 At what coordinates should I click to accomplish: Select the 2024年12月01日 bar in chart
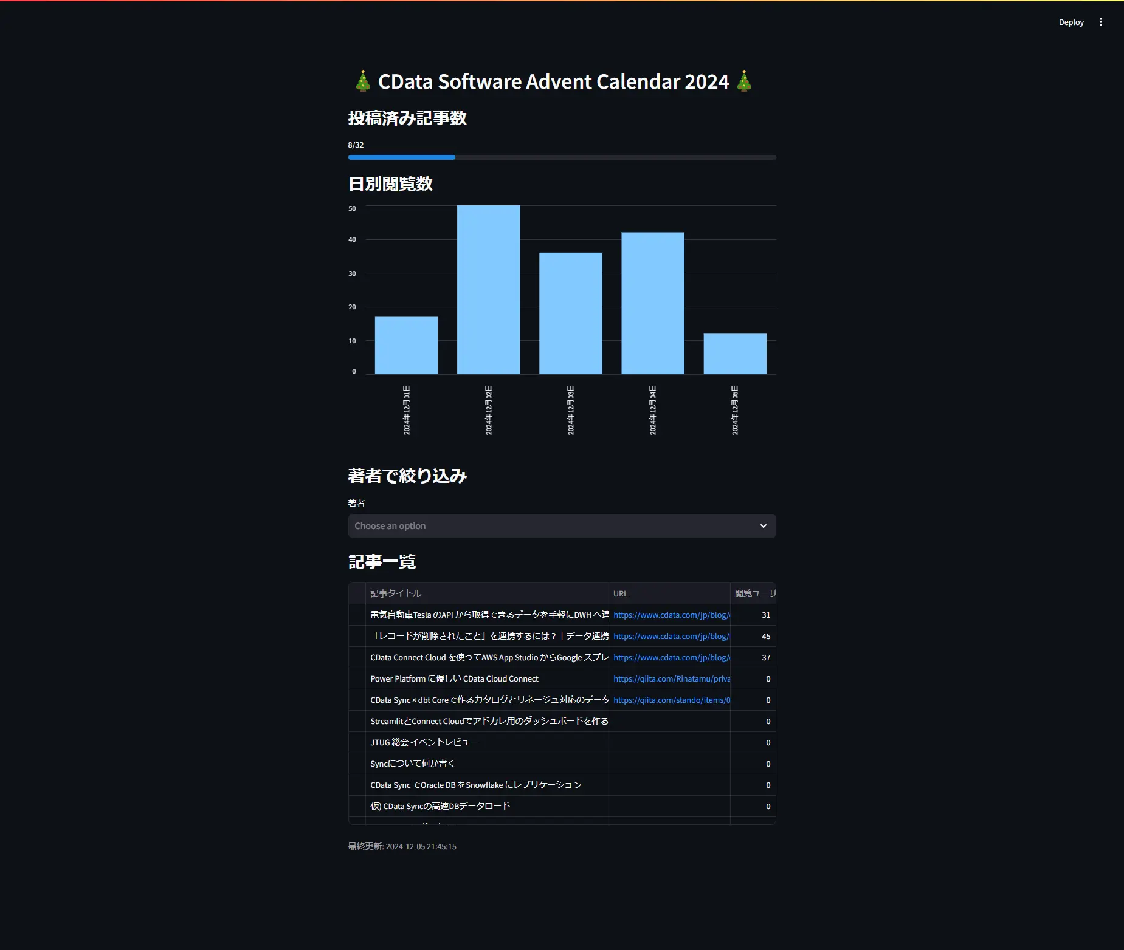pos(406,346)
